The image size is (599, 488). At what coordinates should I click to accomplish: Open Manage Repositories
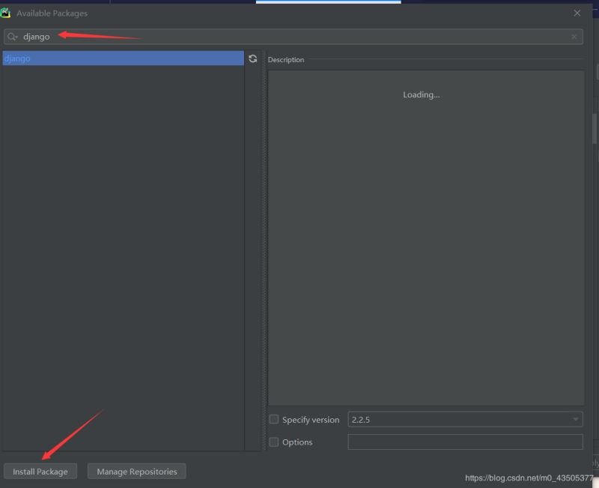pyautogui.click(x=136, y=471)
